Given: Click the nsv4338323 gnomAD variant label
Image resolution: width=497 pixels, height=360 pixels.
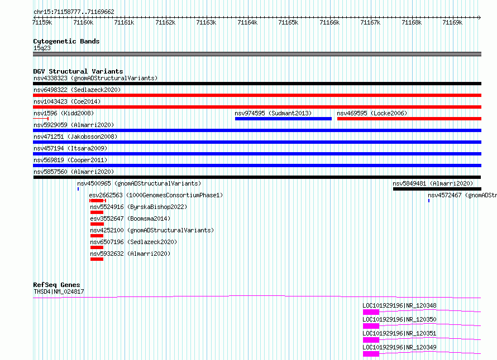Looking at the screenshot, I should pos(95,78).
